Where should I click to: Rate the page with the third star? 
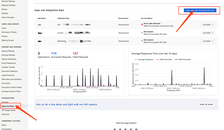[125, 129]
